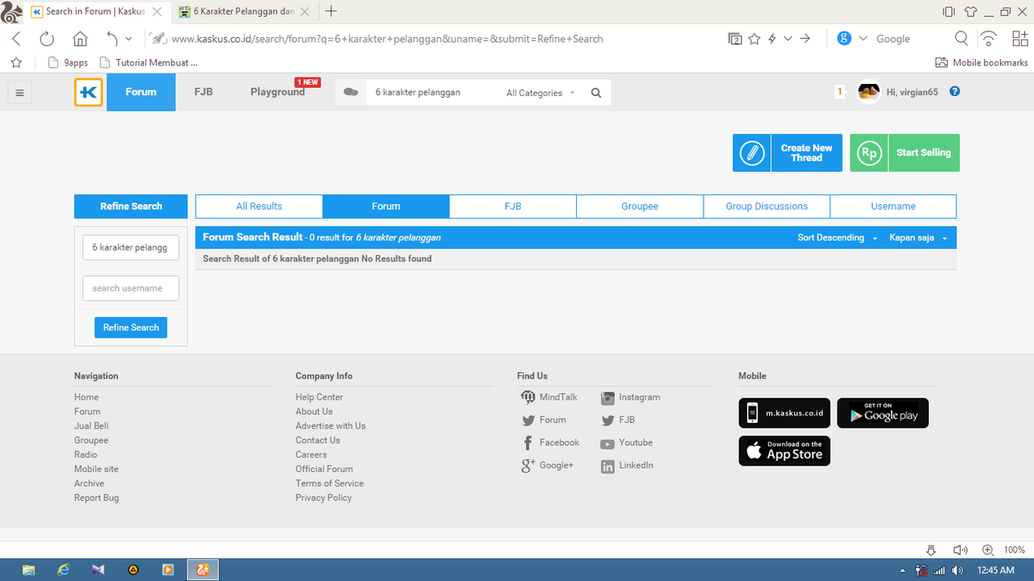The height and width of the screenshot is (581, 1034).
Task: Expand the Sort Descending dropdown
Action: click(837, 238)
